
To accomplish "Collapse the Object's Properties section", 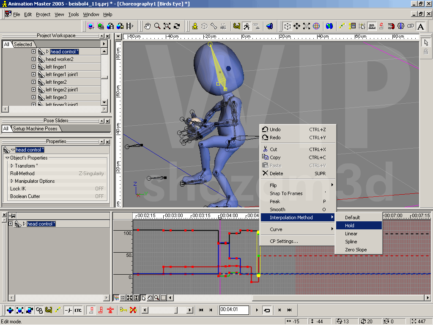I will coord(8,158).
